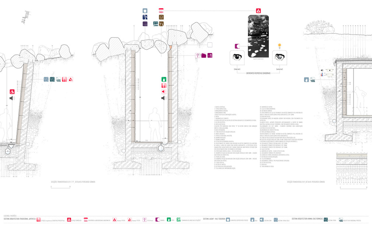The height and width of the screenshot is (229, 372).
Task: Click the purple square icon in top cluster
Action: (145, 24)
